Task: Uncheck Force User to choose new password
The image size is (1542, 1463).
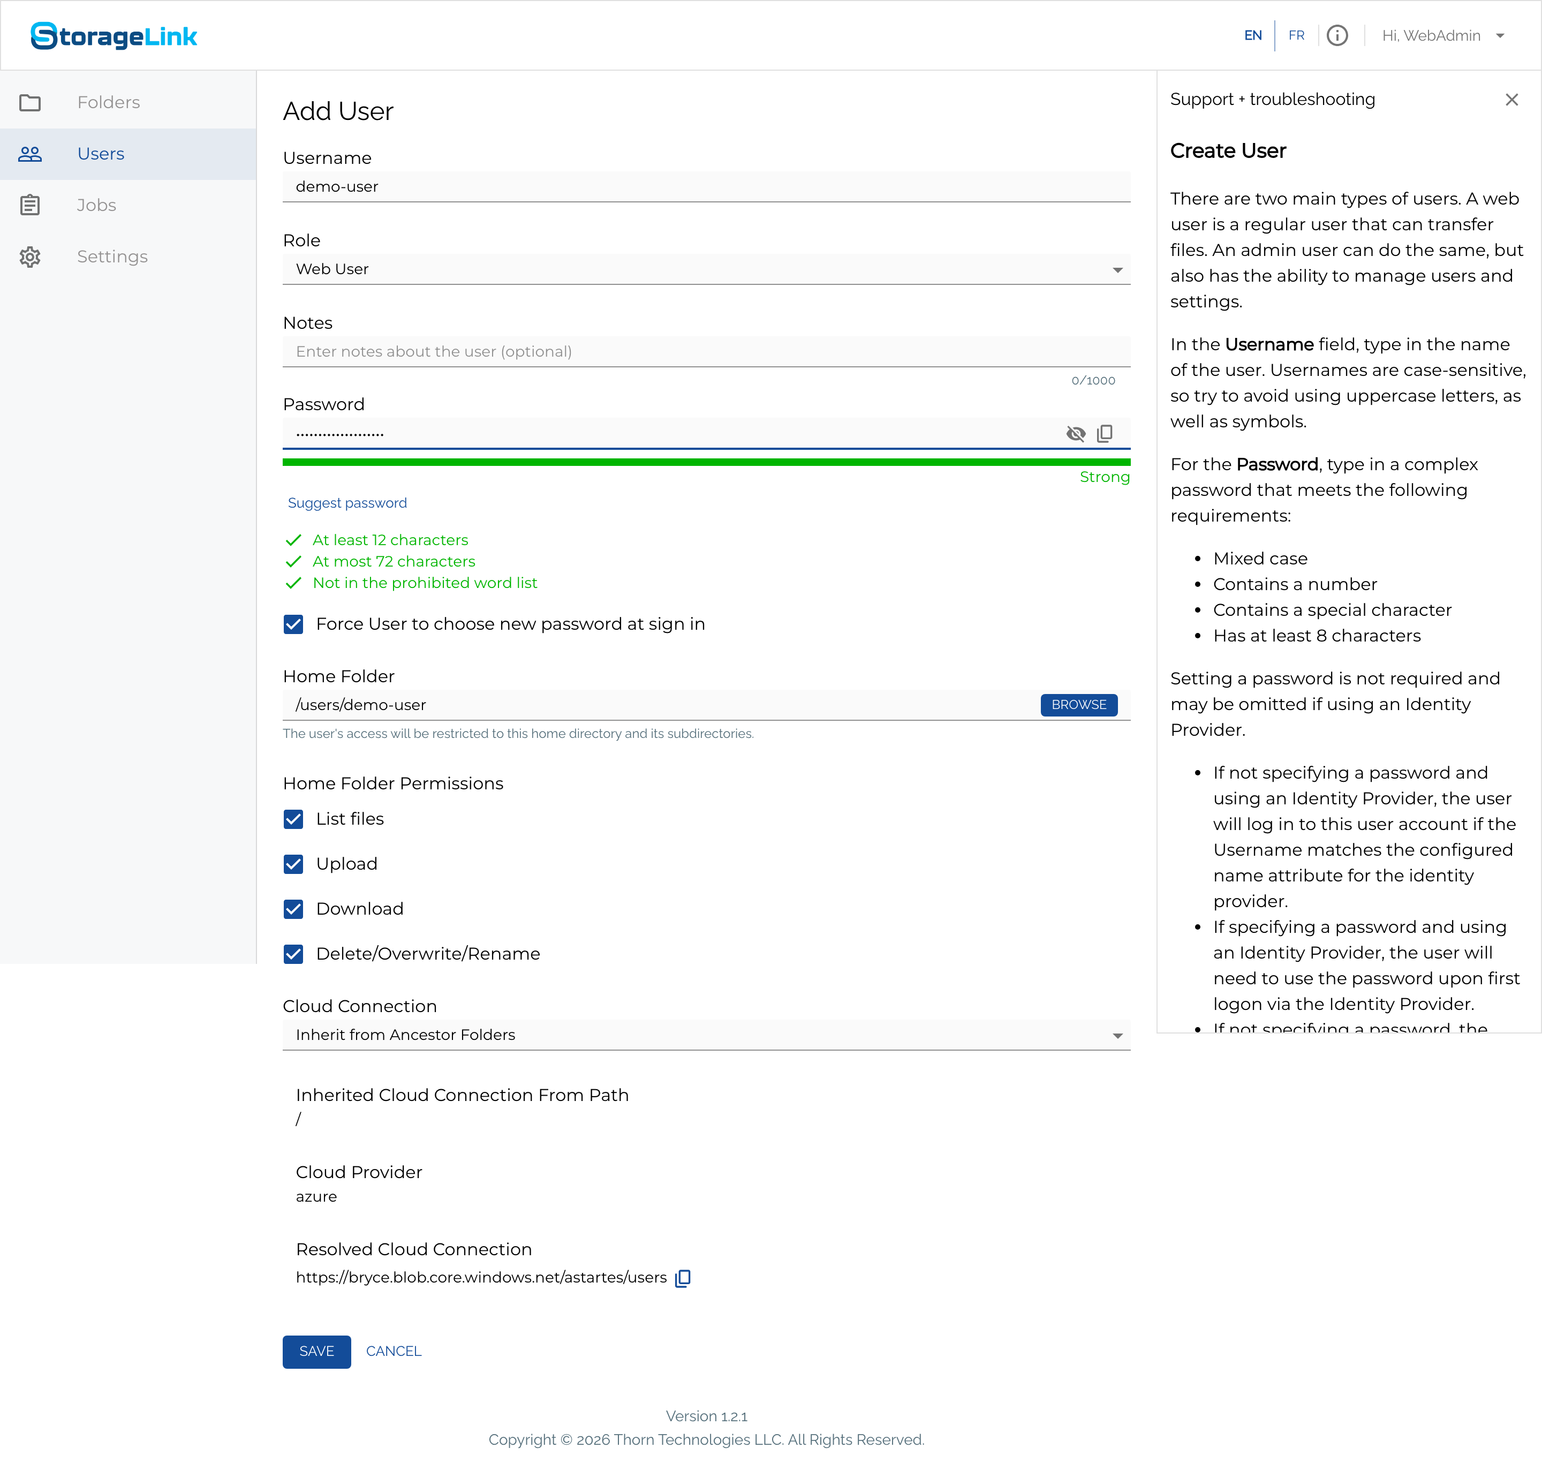Action: (x=294, y=624)
